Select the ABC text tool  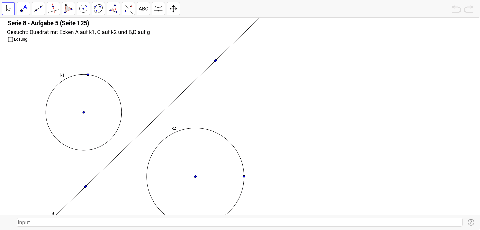tap(143, 9)
